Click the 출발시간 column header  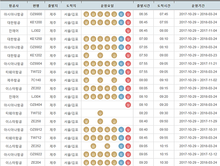[x=144, y=6]
